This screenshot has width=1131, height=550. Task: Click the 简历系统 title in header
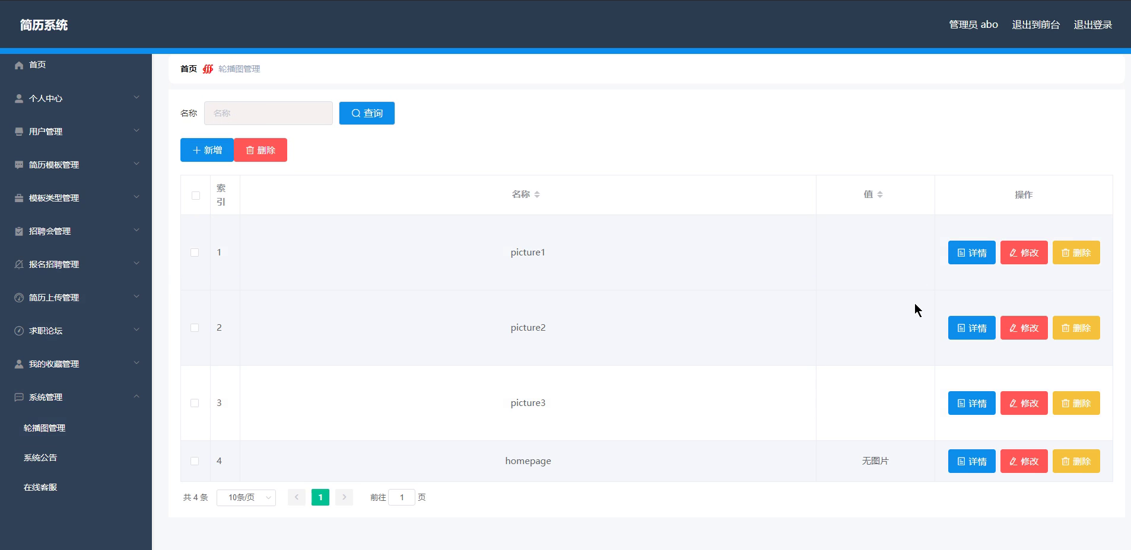click(x=44, y=25)
